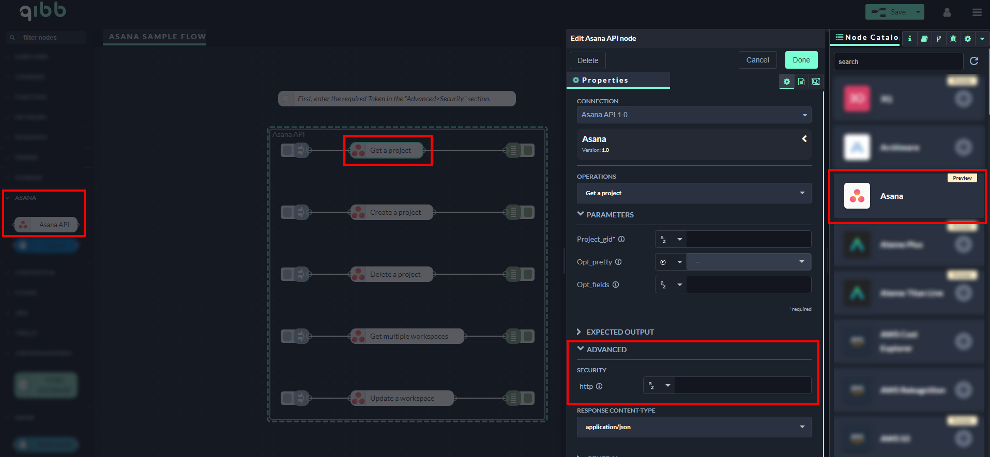Refresh the node catalog list

pos(974,61)
